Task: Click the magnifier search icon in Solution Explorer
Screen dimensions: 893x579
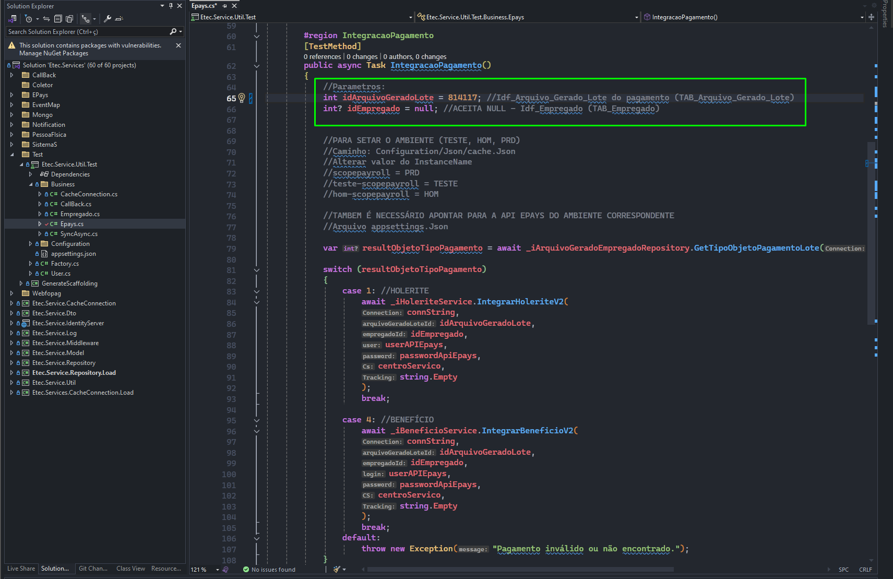Action: pos(173,32)
